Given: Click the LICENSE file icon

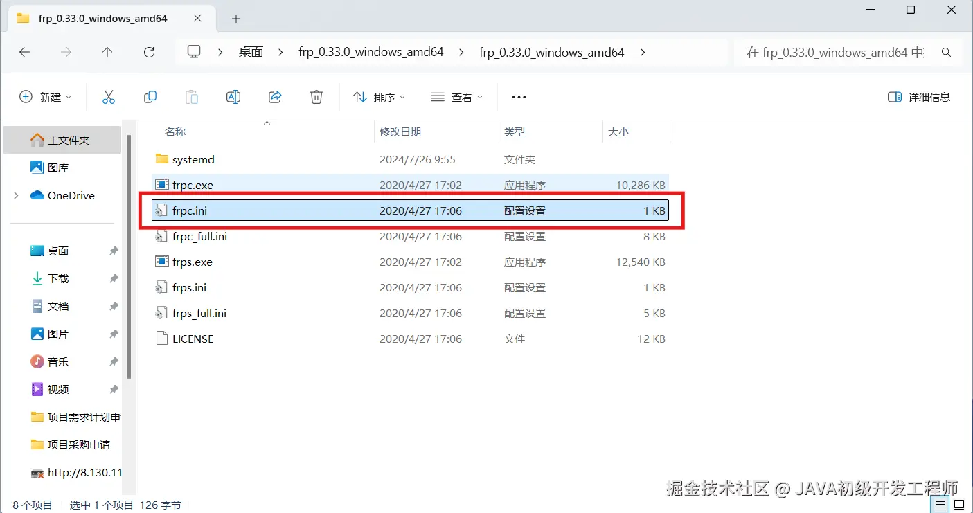Looking at the screenshot, I should (x=162, y=339).
